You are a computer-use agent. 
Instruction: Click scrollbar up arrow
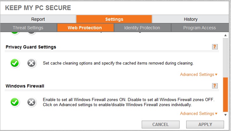pyautogui.click(x=225, y=35)
